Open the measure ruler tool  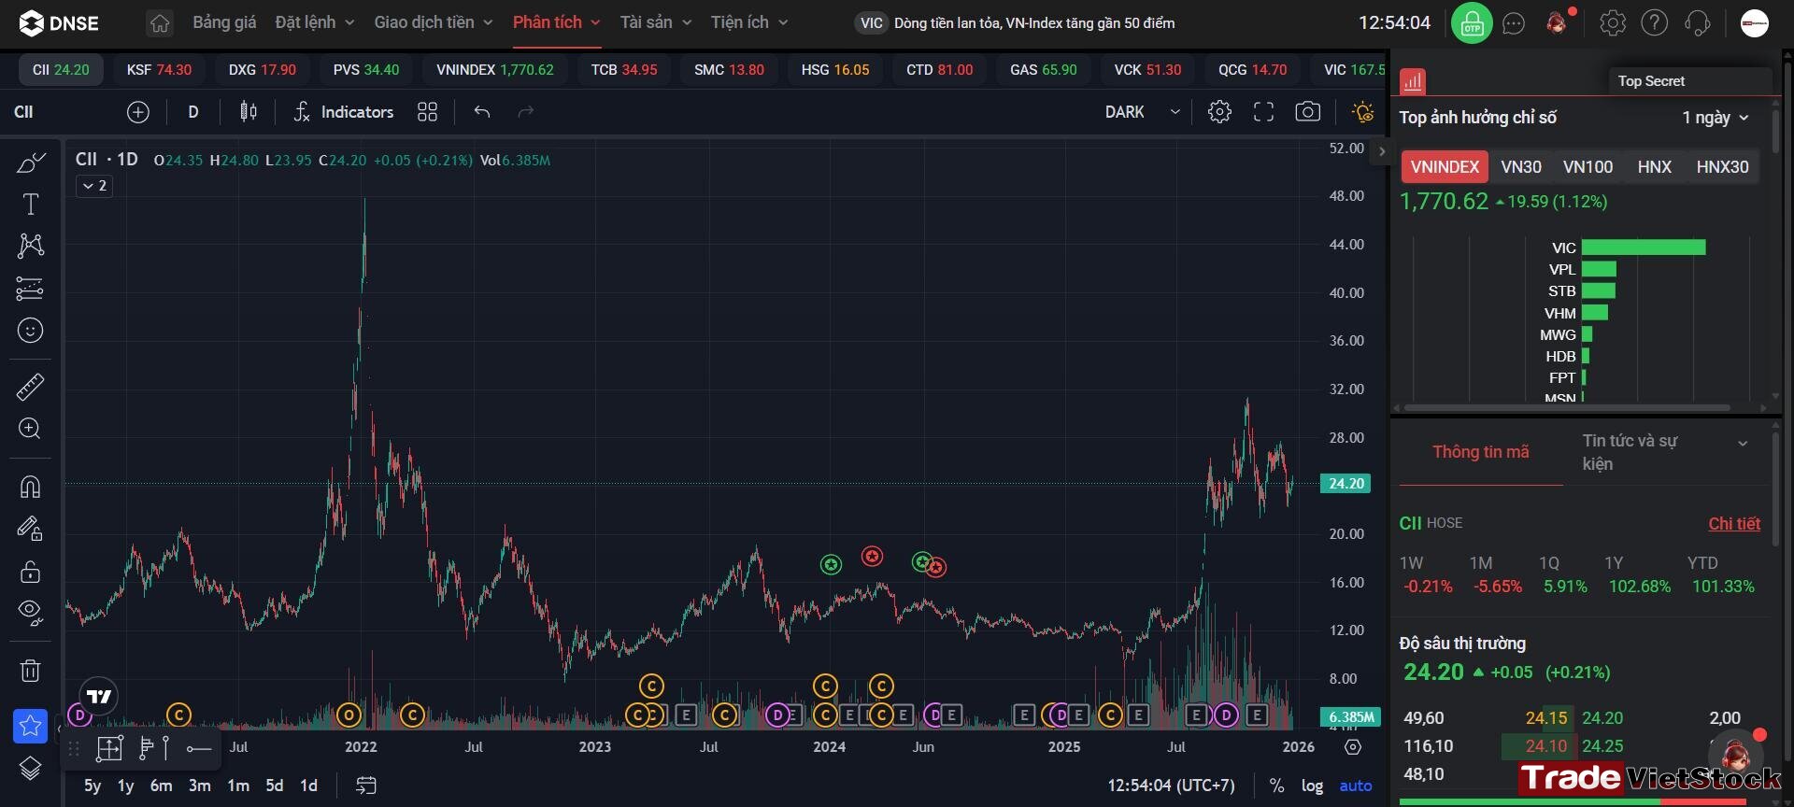click(30, 386)
